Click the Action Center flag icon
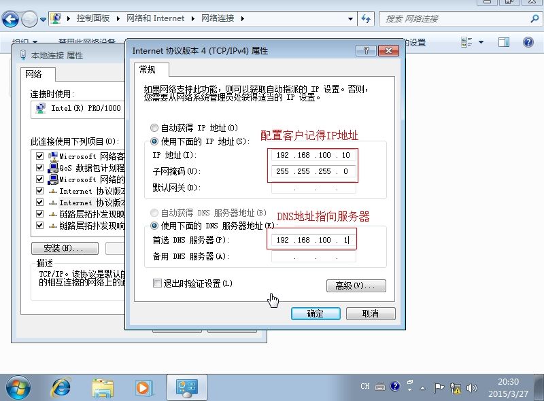544x401 pixels. click(x=439, y=387)
